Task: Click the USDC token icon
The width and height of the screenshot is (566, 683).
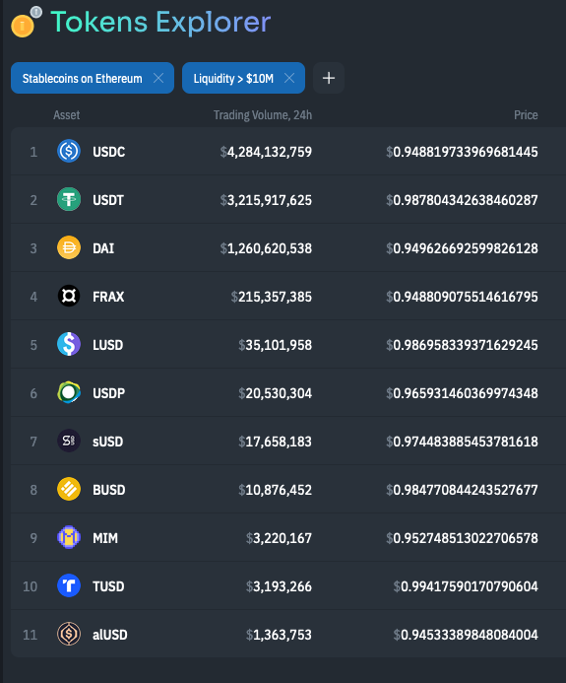Action: point(69,151)
